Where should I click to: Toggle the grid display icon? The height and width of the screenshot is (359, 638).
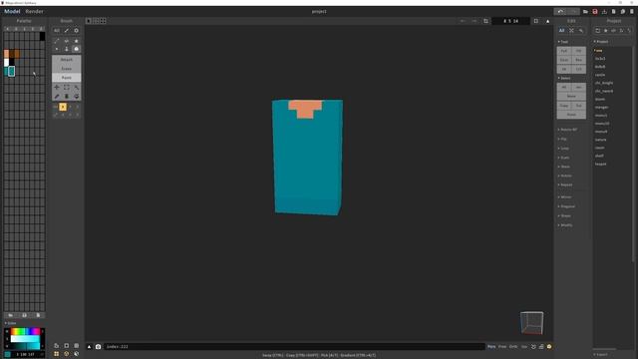point(57,354)
